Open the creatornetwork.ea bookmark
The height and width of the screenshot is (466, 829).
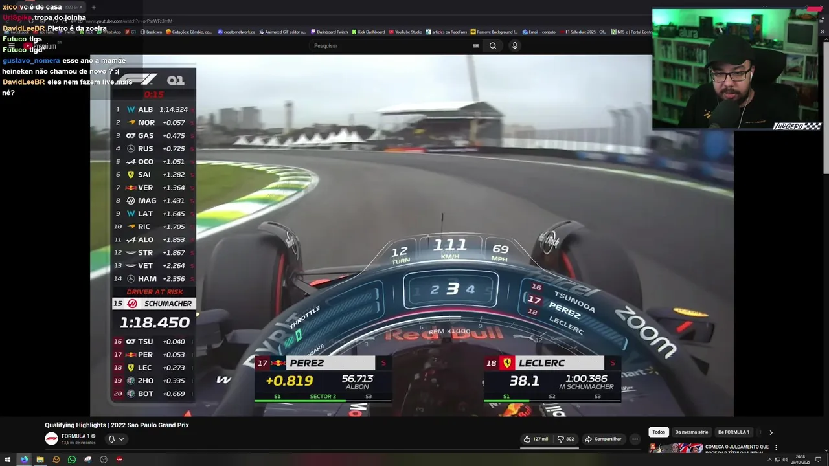[x=236, y=32]
